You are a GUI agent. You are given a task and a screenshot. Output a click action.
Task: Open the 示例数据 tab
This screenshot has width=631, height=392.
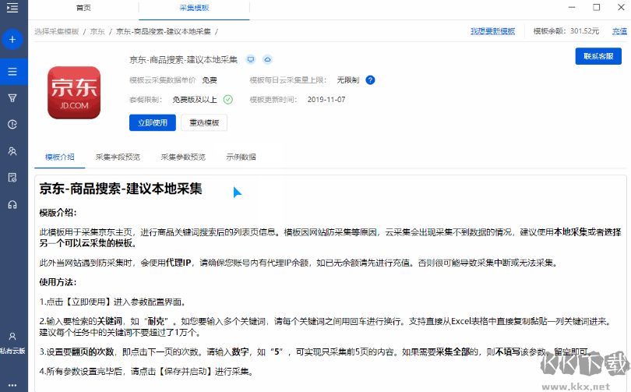(x=241, y=157)
